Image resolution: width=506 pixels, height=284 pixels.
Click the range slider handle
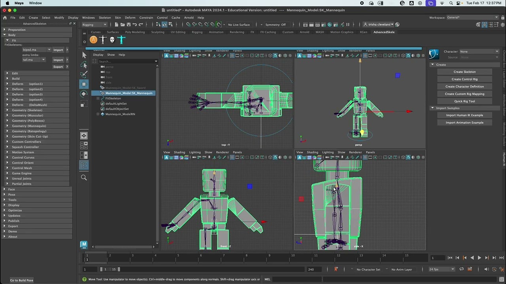(x=119, y=269)
